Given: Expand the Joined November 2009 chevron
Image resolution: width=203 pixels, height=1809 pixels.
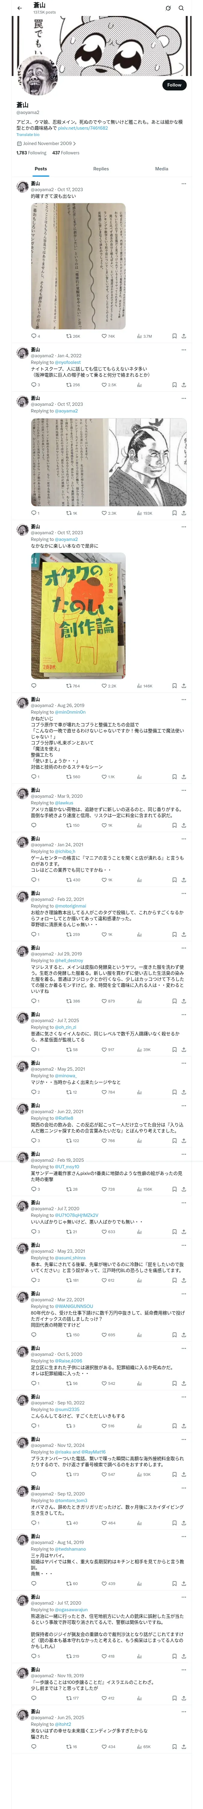Looking at the screenshot, I should (x=74, y=143).
